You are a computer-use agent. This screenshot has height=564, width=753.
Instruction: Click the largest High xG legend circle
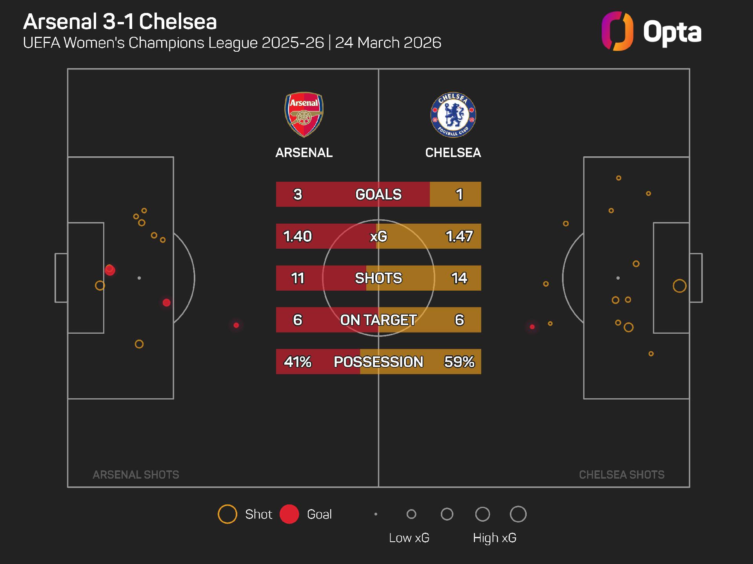(x=518, y=514)
